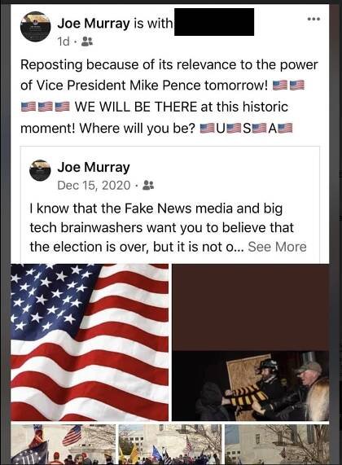Click the friends audience icon beside 1d
The height and width of the screenshot is (465, 342).
tap(87, 42)
